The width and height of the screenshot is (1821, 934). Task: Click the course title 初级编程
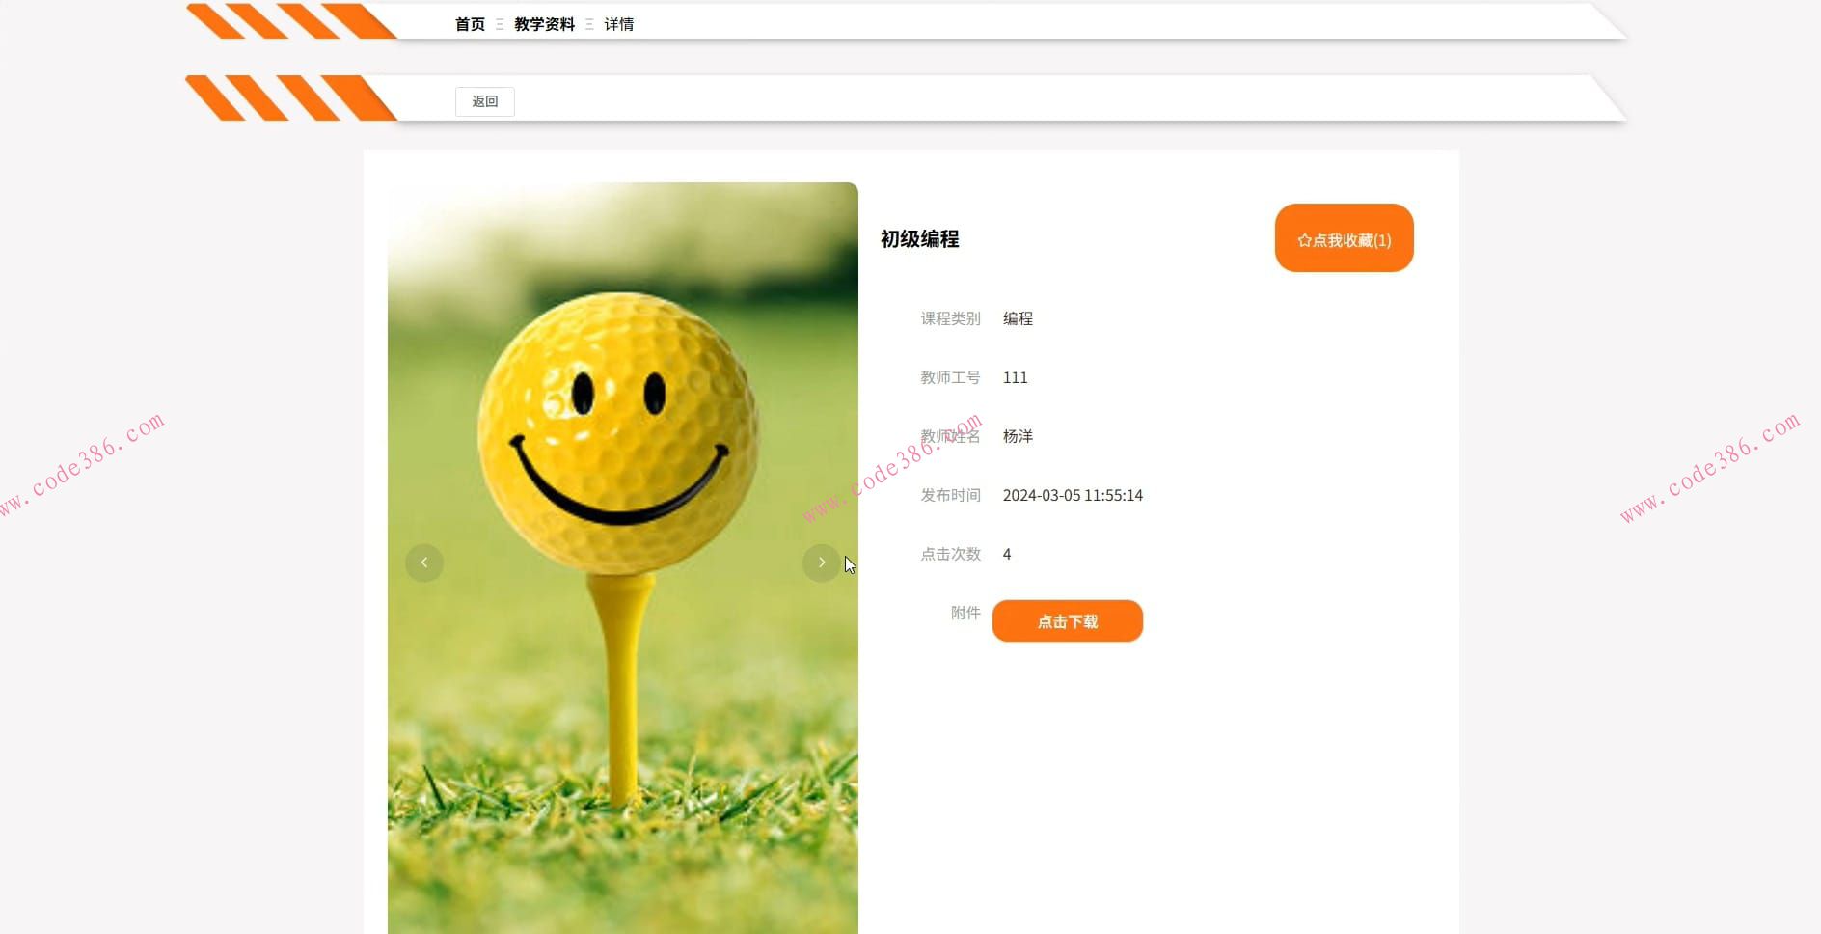[x=920, y=239]
